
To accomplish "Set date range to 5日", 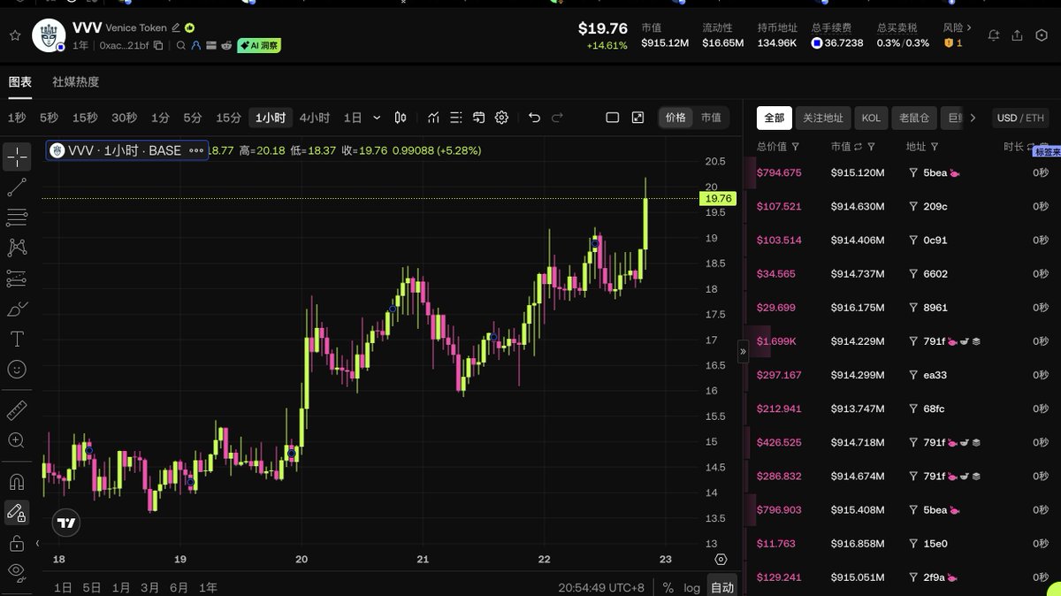I will coord(92,587).
